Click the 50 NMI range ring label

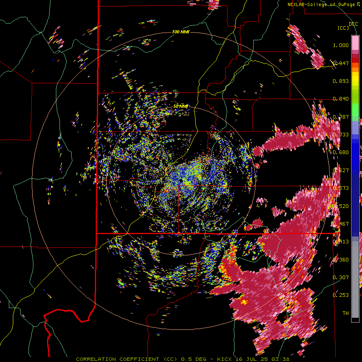tap(181, 107)
